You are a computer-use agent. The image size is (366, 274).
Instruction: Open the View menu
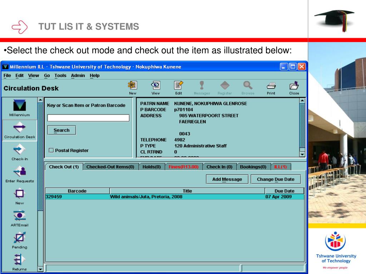(33, 76)
